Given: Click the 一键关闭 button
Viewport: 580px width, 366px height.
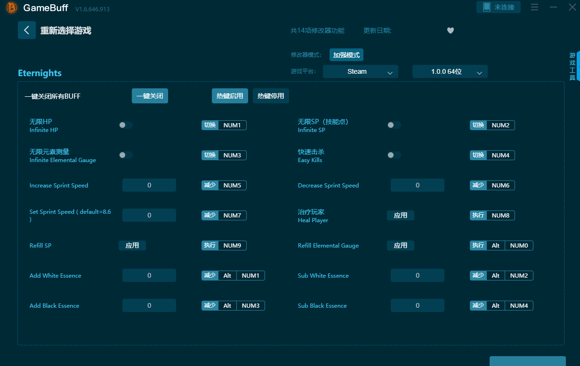Looking at the screenshot, I should pos(150,96).
